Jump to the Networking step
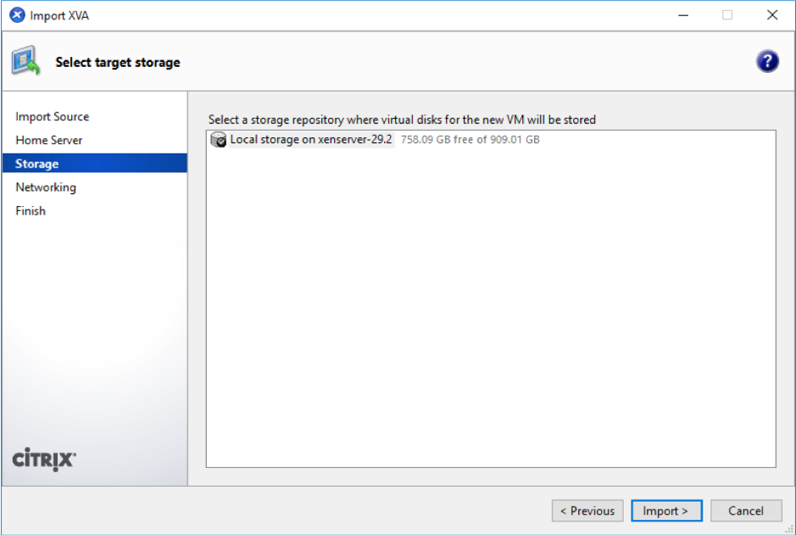 (x=46, y=187)
